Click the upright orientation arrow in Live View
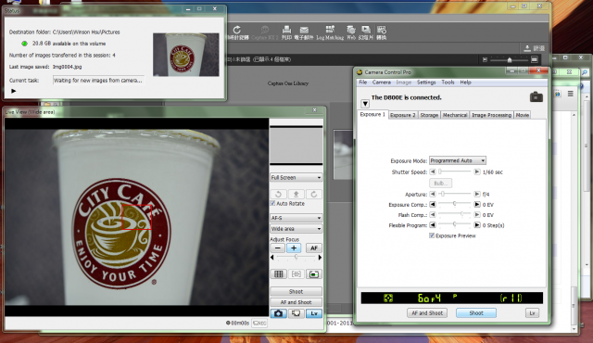This screenshot has height=343, width=593. tap(296, 194)
